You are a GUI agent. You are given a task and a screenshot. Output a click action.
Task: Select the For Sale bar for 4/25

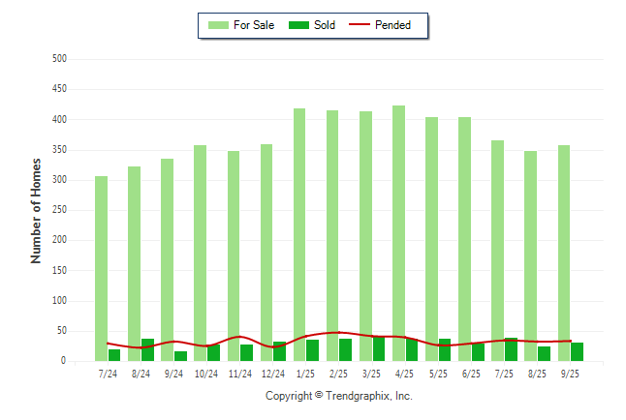398,232
